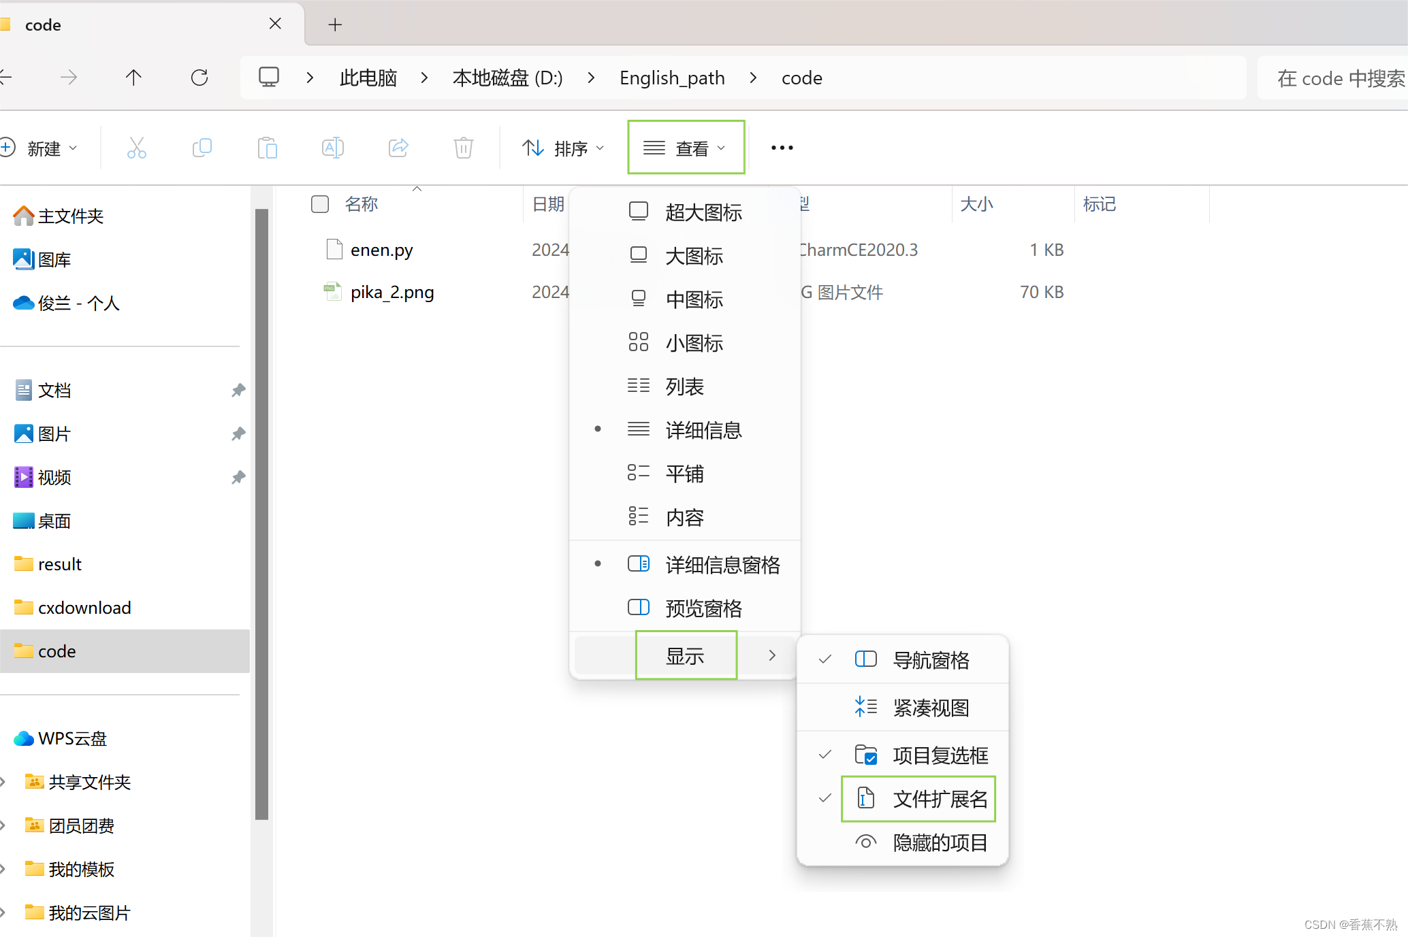Open the more options ellipsis button
The image size is (1408, 937).
click(782, 148)
